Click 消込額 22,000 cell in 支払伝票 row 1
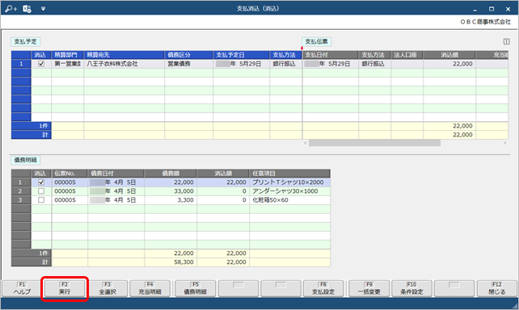 pos(449,64)
